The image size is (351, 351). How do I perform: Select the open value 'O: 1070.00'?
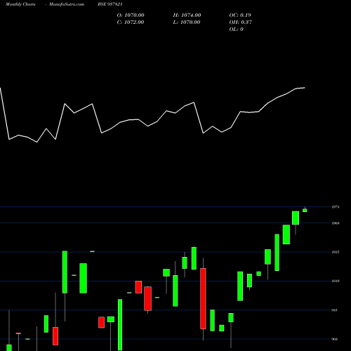131,15
